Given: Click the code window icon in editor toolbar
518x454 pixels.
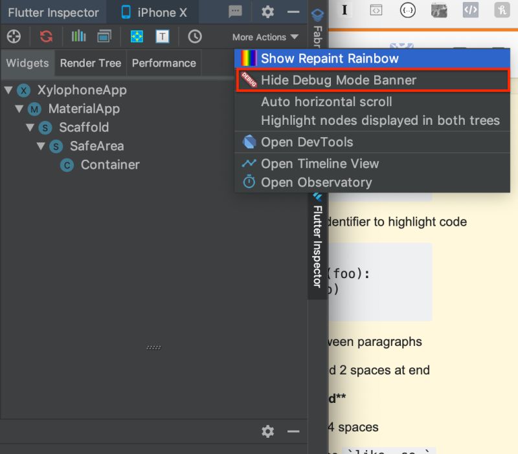Looking at the screenshot, I should tap(376, 10).
